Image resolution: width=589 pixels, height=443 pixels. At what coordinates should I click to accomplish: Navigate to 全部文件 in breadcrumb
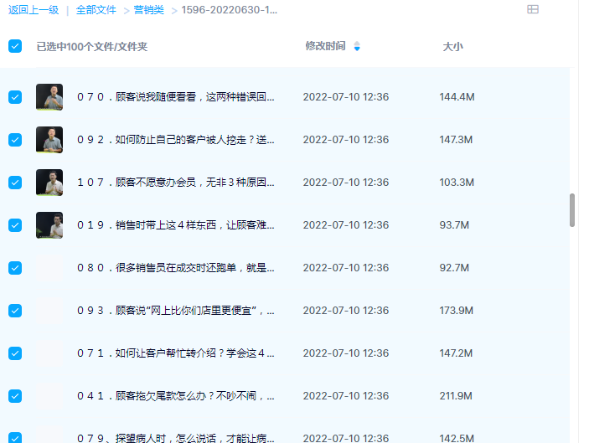coord(96,10)
